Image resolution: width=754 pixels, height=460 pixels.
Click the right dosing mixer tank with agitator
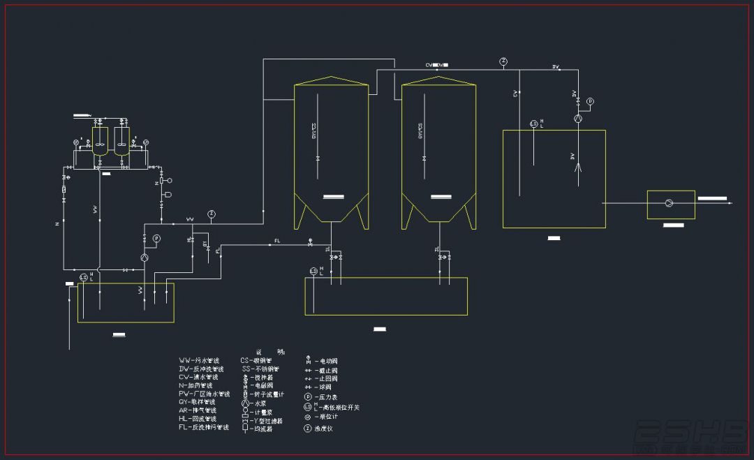coord(122,141)
